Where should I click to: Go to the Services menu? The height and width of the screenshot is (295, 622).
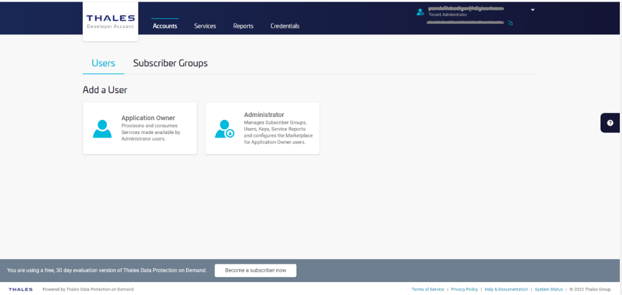click(205, 26)
